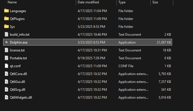Click the Portable.txt file name
Screen dimensions: 193x111
point(18,58)
